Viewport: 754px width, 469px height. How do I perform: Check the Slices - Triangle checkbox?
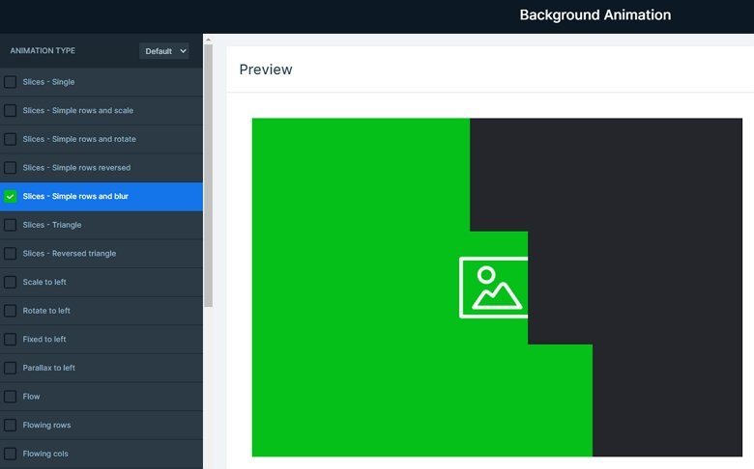[x=10, y=225]
